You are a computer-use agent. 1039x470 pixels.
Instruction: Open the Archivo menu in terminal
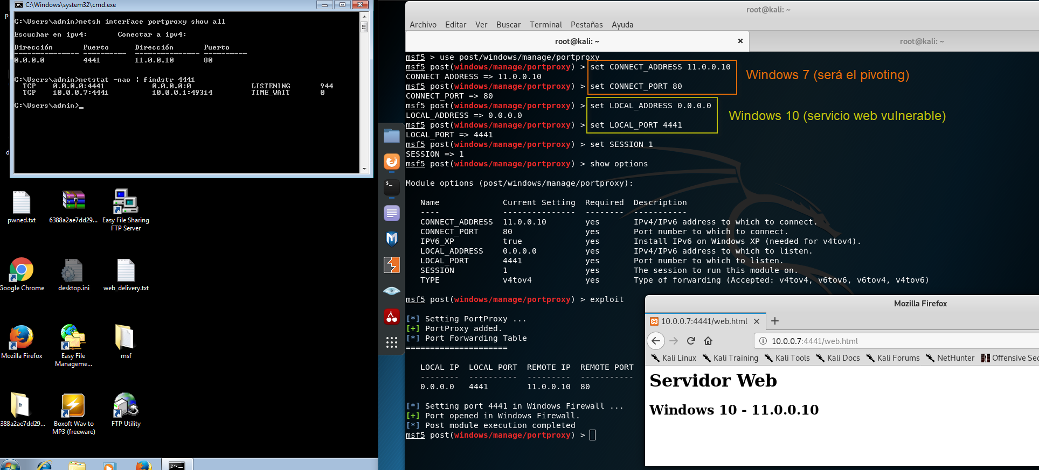[423, 25]
